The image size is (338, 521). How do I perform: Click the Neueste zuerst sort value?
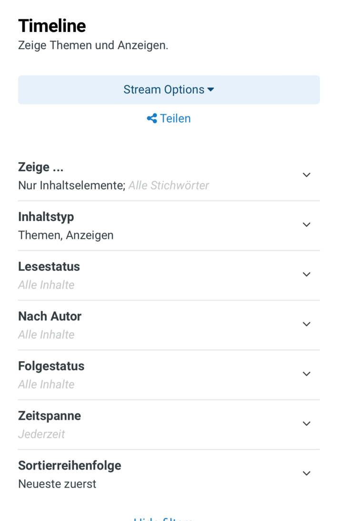57,484
